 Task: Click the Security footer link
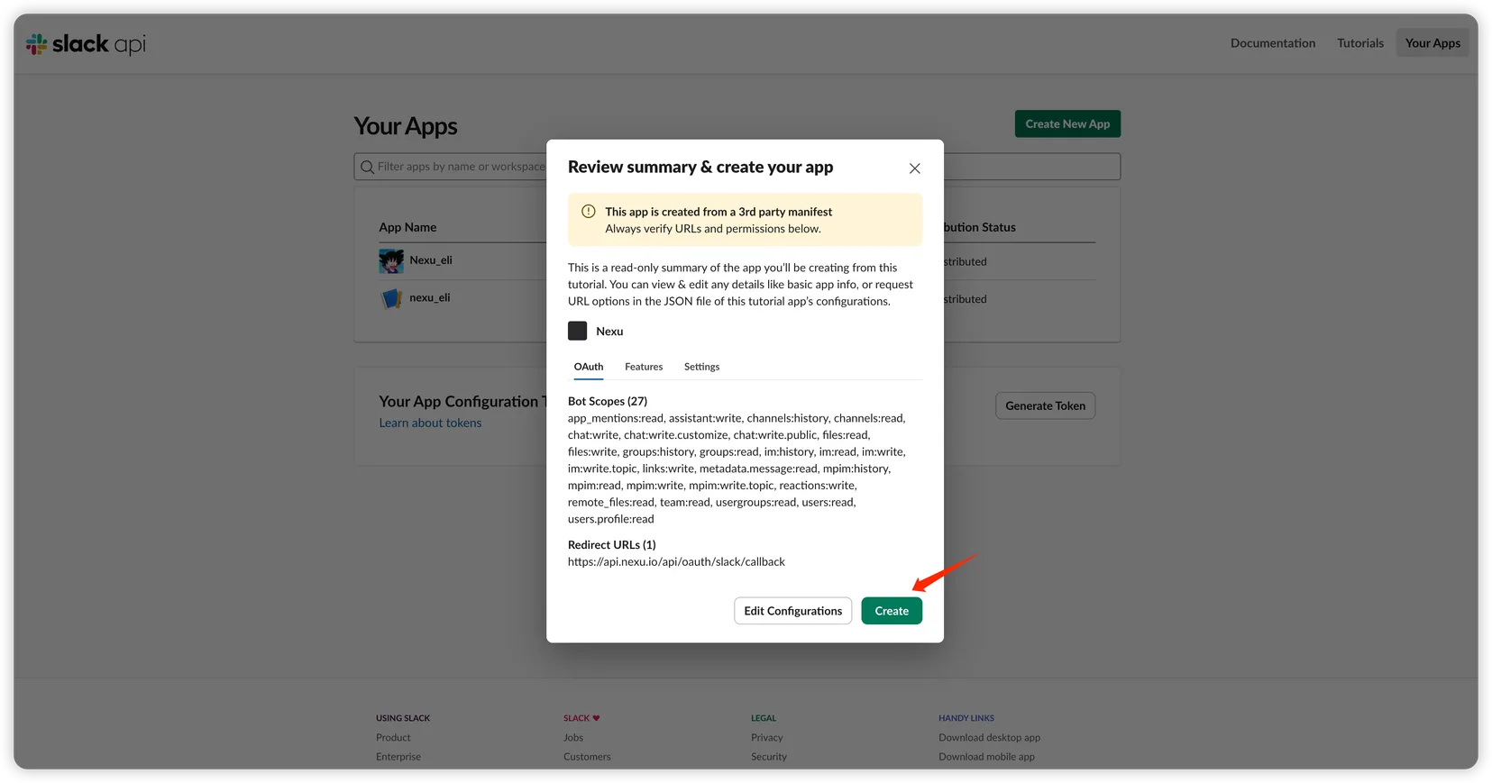click(769, 757)
